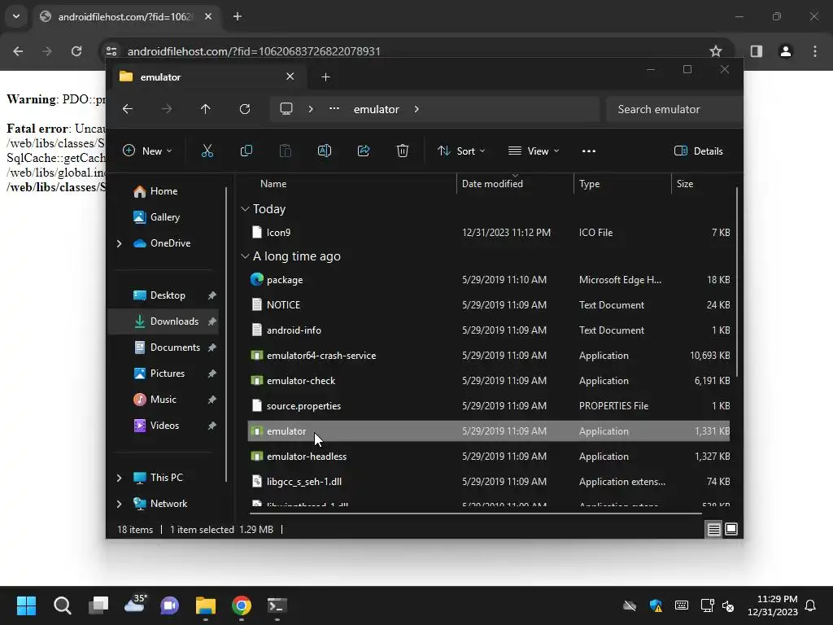The height and width of the screenshot is (625, 833).
Task: Toggle the Details pane
Action: click(698, 151)
